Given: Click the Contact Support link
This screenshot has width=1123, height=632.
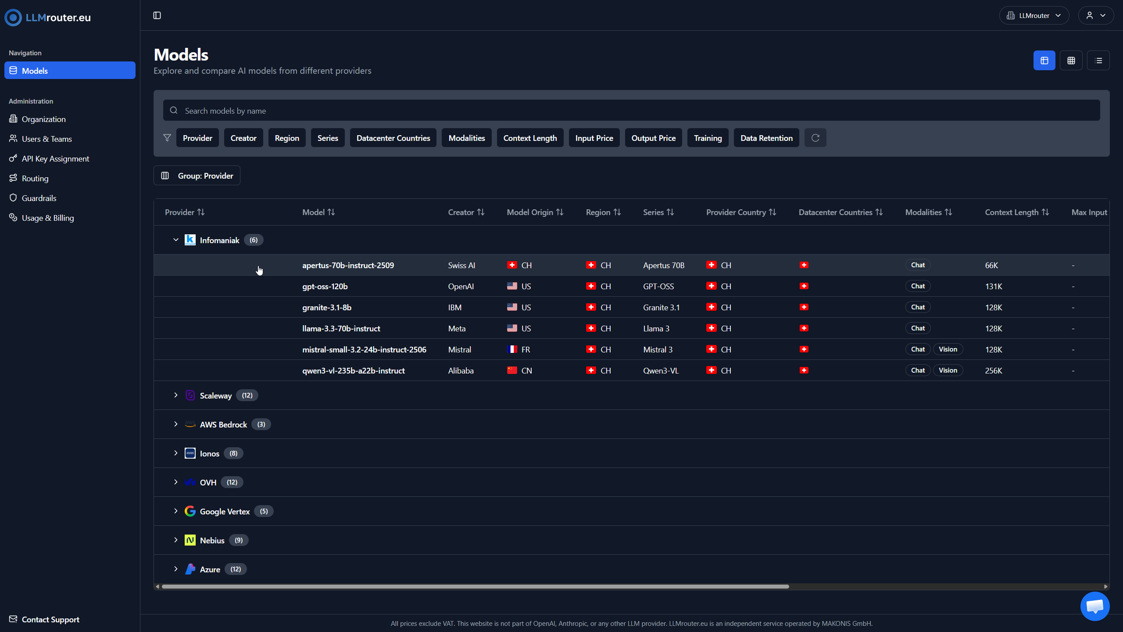Looking at the screenshot, I should tap(50, 620).
